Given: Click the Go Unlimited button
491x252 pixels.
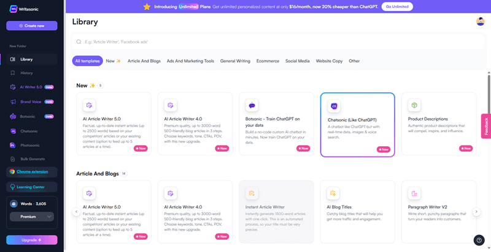Looking at the screenshot, I should [x=397, y=7].
